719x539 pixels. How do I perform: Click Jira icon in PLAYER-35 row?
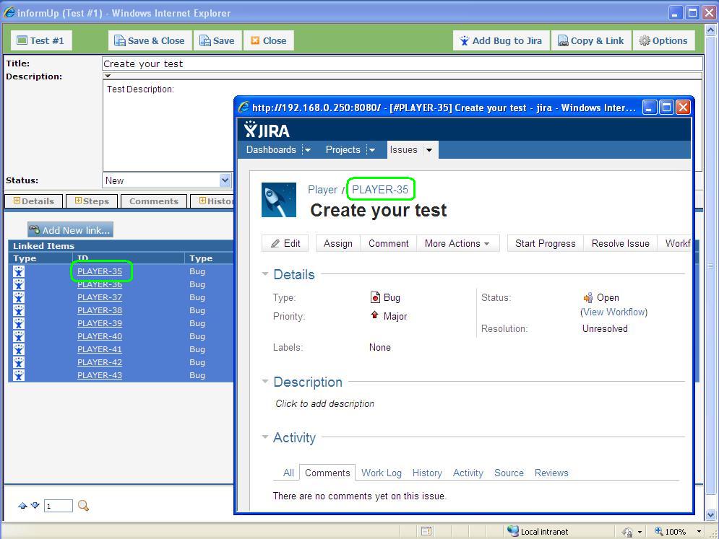pyautogui.click(x=18, y=271)
